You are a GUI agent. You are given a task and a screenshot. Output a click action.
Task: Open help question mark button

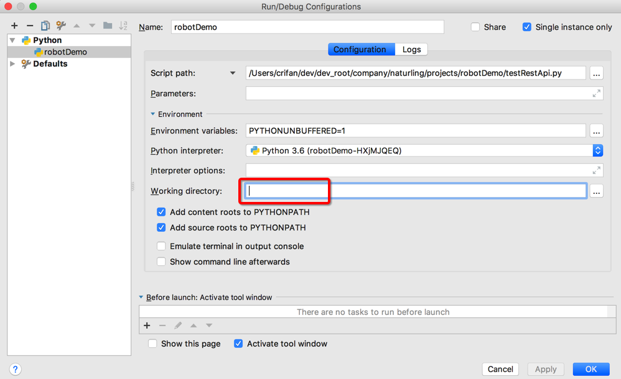click(x=15, y=369)
